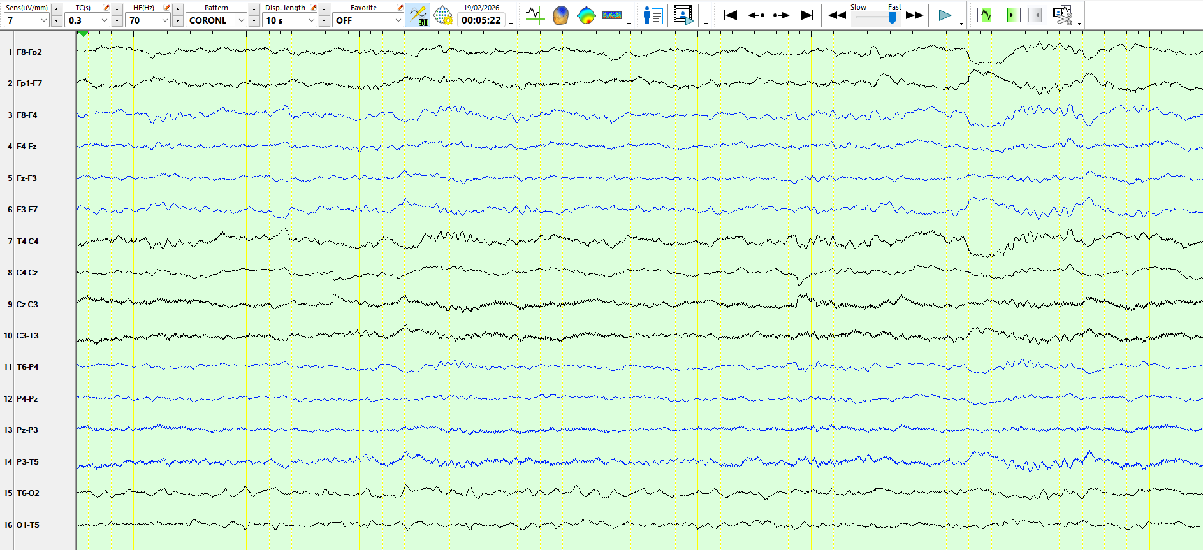
Task: Decrease sensitivity with the down arrow
Action: coord(57,21)
